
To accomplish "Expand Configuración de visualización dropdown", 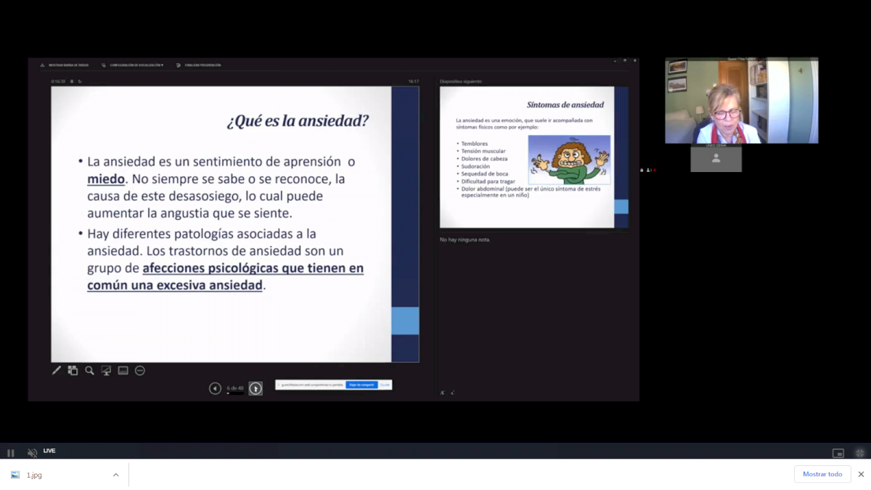I will [x=133, y=65].
